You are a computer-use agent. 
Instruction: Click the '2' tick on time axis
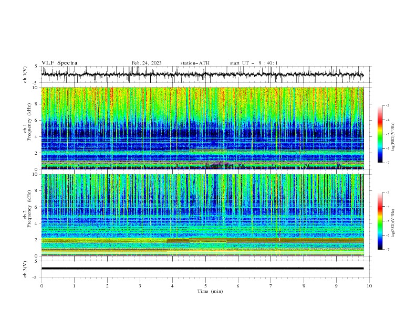(107, 286)
